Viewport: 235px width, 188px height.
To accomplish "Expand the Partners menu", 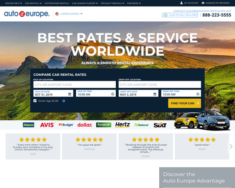I will [134, 3].
